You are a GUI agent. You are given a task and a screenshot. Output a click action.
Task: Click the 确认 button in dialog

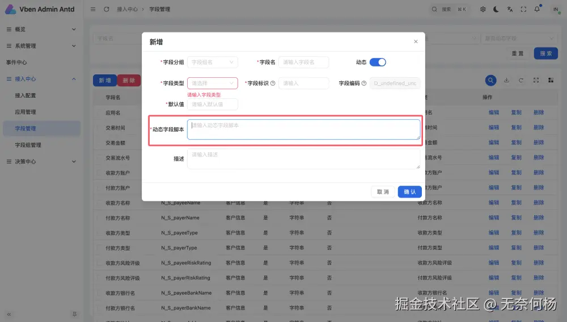tap(410, 192)
